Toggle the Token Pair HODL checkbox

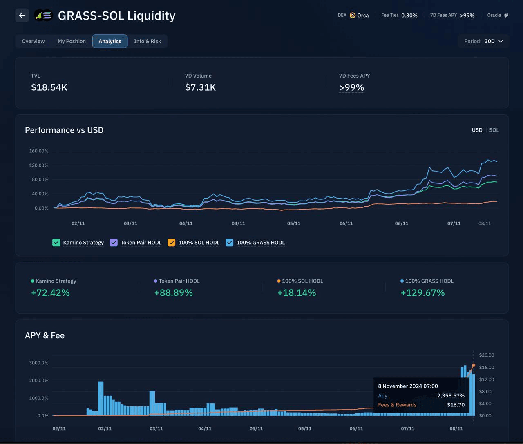coord(114,243)
